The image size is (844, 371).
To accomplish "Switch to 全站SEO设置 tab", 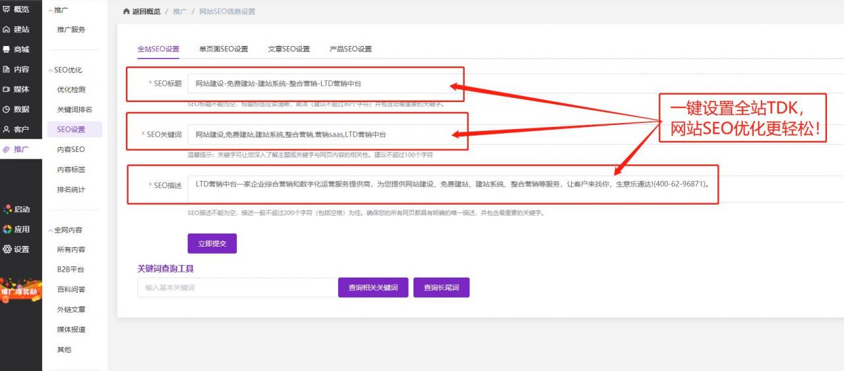I will click(x=158, y=49).
